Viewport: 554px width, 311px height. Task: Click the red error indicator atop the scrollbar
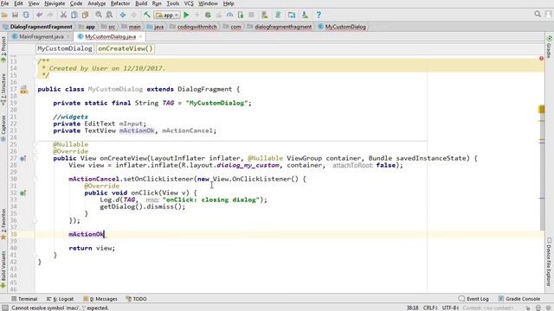[x=541, y=58]
